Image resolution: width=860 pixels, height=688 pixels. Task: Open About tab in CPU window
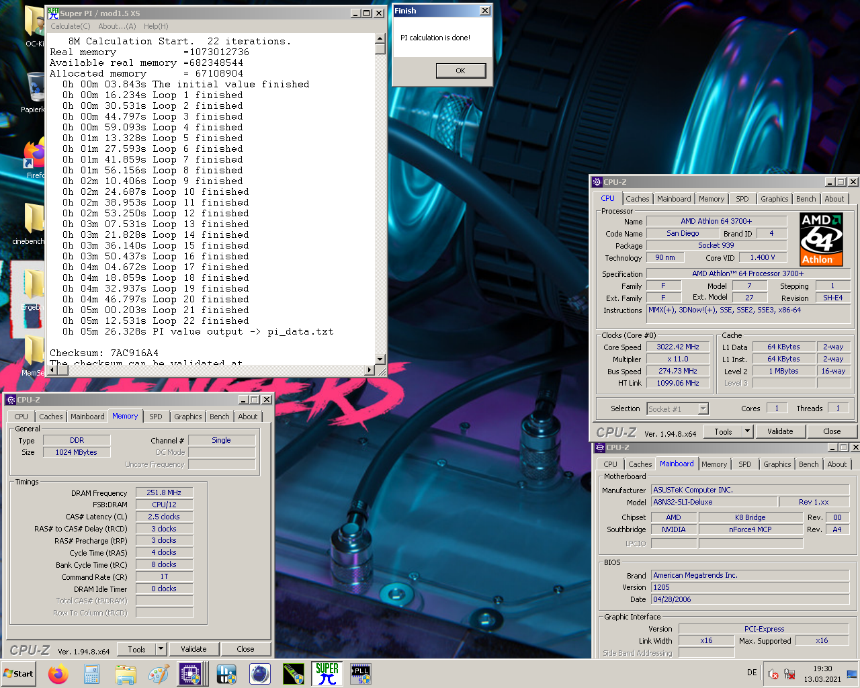[834, 199]
